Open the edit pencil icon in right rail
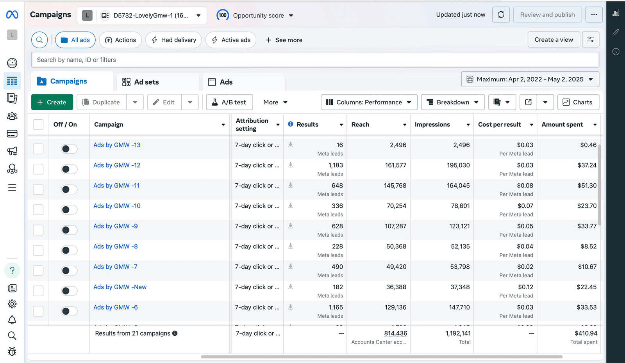The height and width of the screenshot is (363, 625). 616,32
